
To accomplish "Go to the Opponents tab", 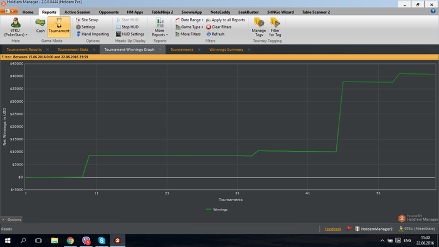I will pos(108,12).
